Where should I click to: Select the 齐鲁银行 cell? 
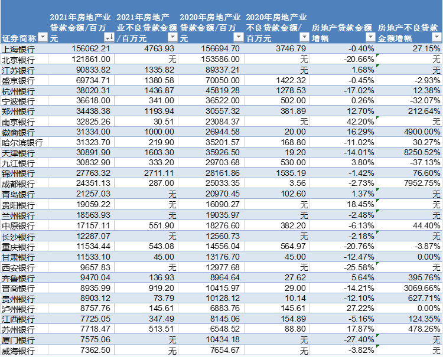point(25,278)
